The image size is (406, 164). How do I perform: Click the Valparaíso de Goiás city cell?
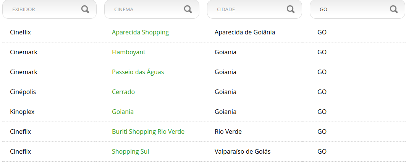pos(242,152)
